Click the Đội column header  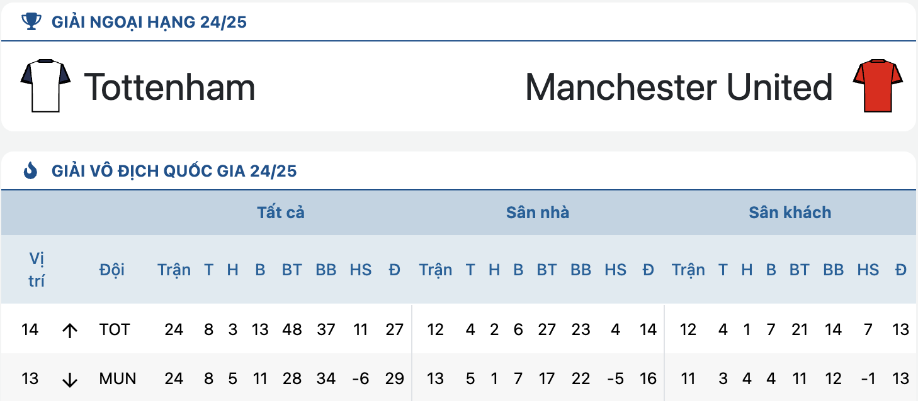point(112,270)
